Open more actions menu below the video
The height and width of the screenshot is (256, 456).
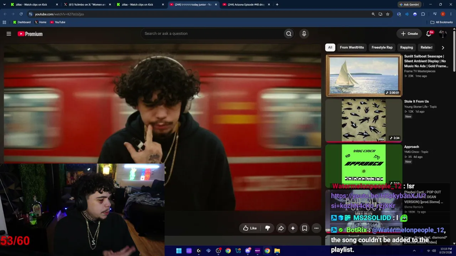pos(316,228)
